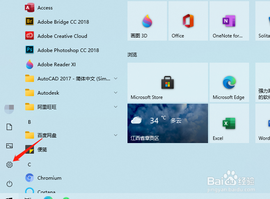Open Adobe Creative Cloud app
This screenshot has width=270, height=199.
(56, 36)
